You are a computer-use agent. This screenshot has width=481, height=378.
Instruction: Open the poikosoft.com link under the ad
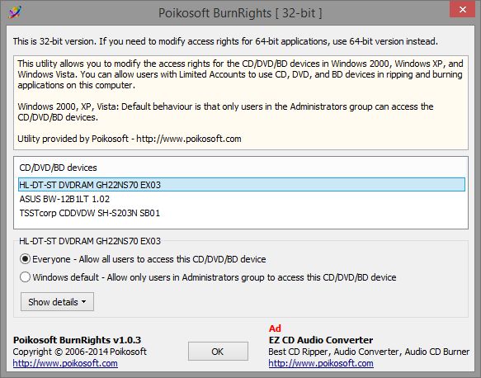(321, 363)
